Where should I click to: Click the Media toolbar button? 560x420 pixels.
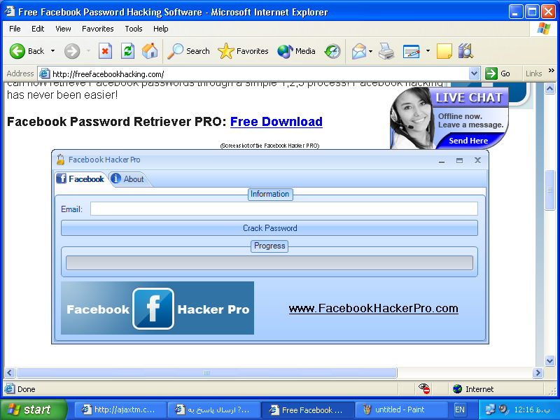click(x=296, y=51)
